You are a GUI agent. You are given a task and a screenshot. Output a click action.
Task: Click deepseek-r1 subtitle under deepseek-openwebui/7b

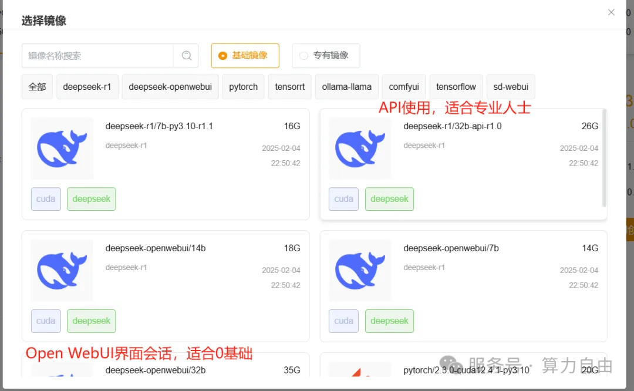pos(424,267)
